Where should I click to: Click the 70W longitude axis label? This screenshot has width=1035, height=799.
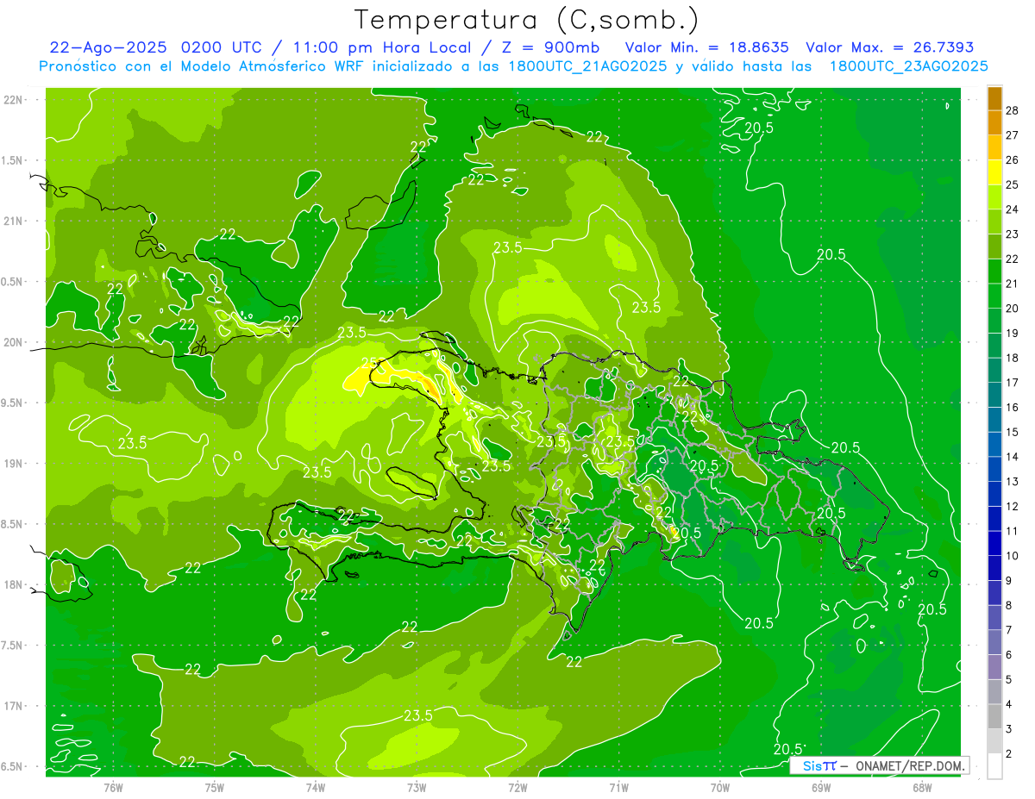(x=720, y=787)
